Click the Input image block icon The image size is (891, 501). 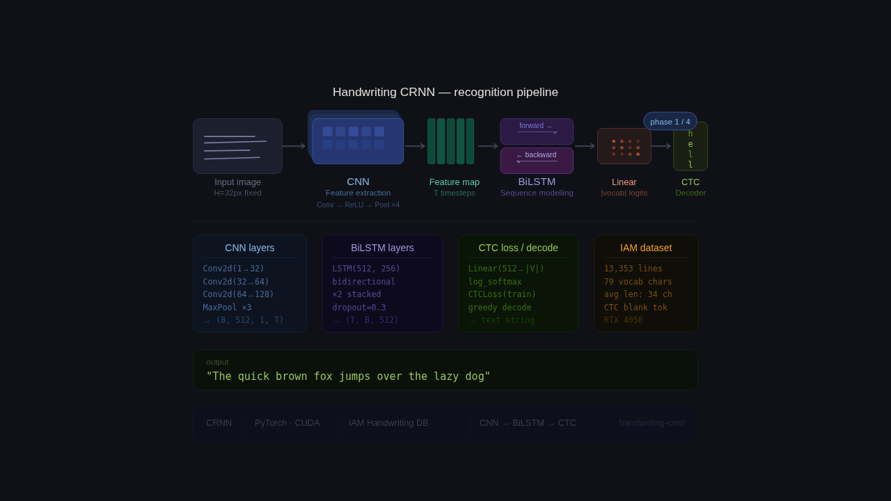(237, 146)
